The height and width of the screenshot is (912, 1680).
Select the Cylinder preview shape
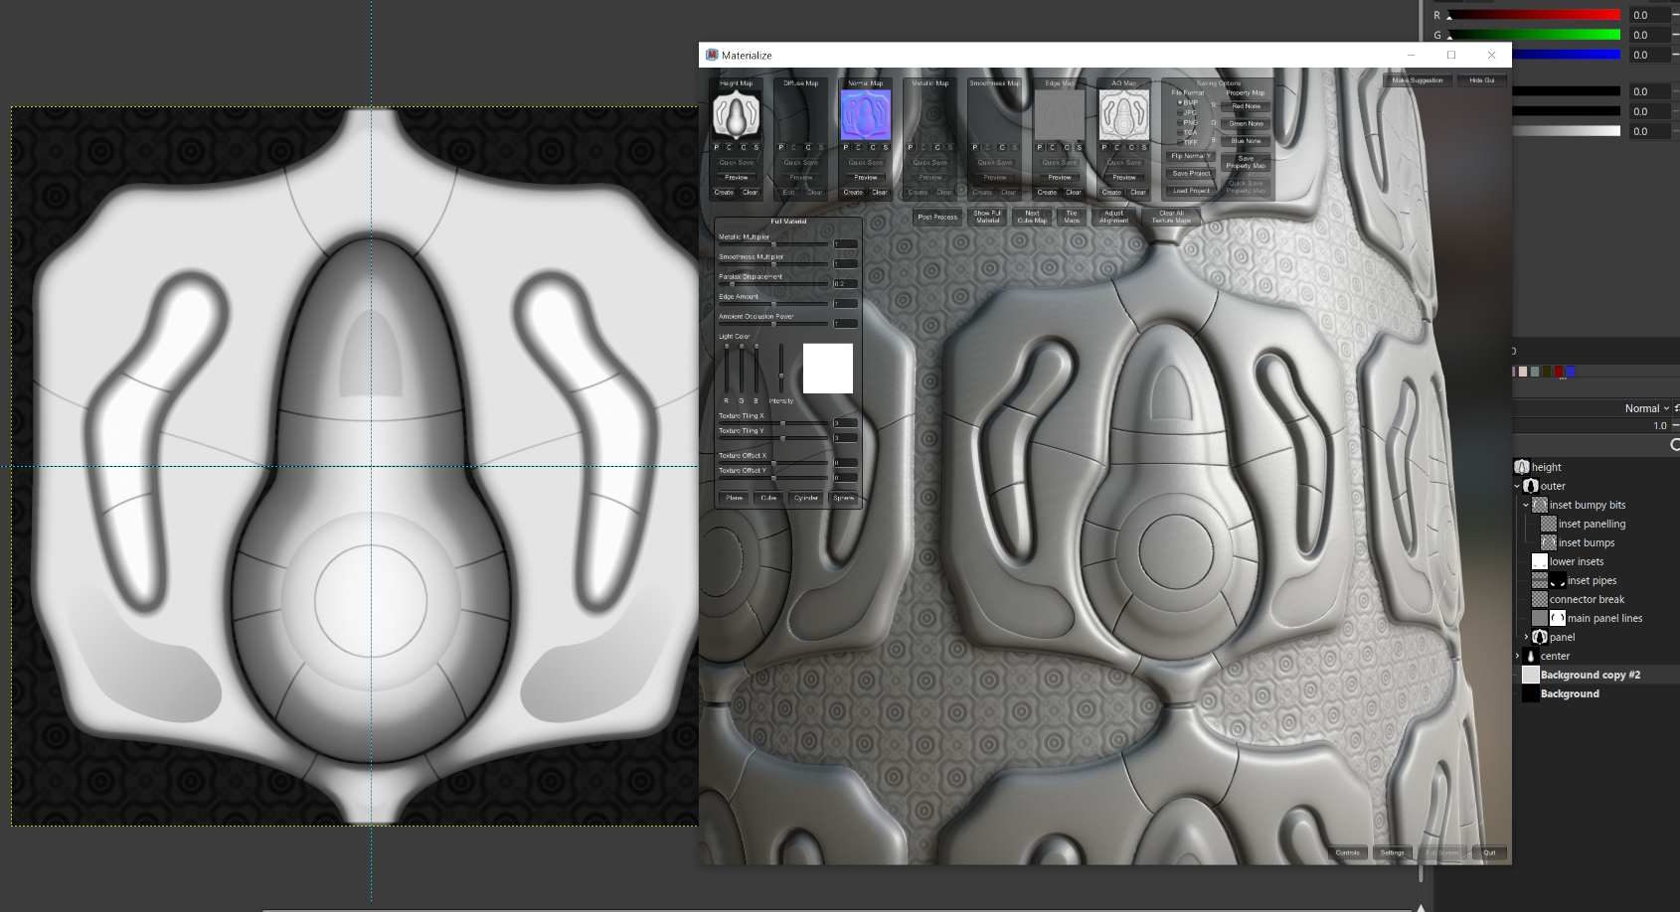806,498
